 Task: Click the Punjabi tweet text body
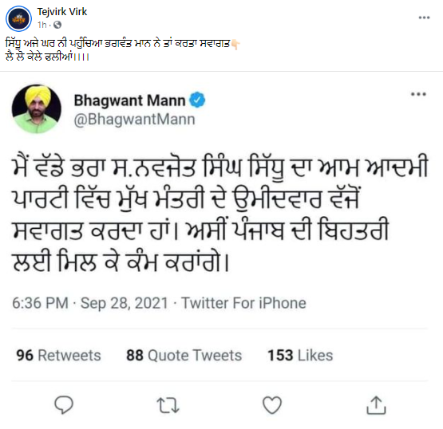click(x=220, y=213)
